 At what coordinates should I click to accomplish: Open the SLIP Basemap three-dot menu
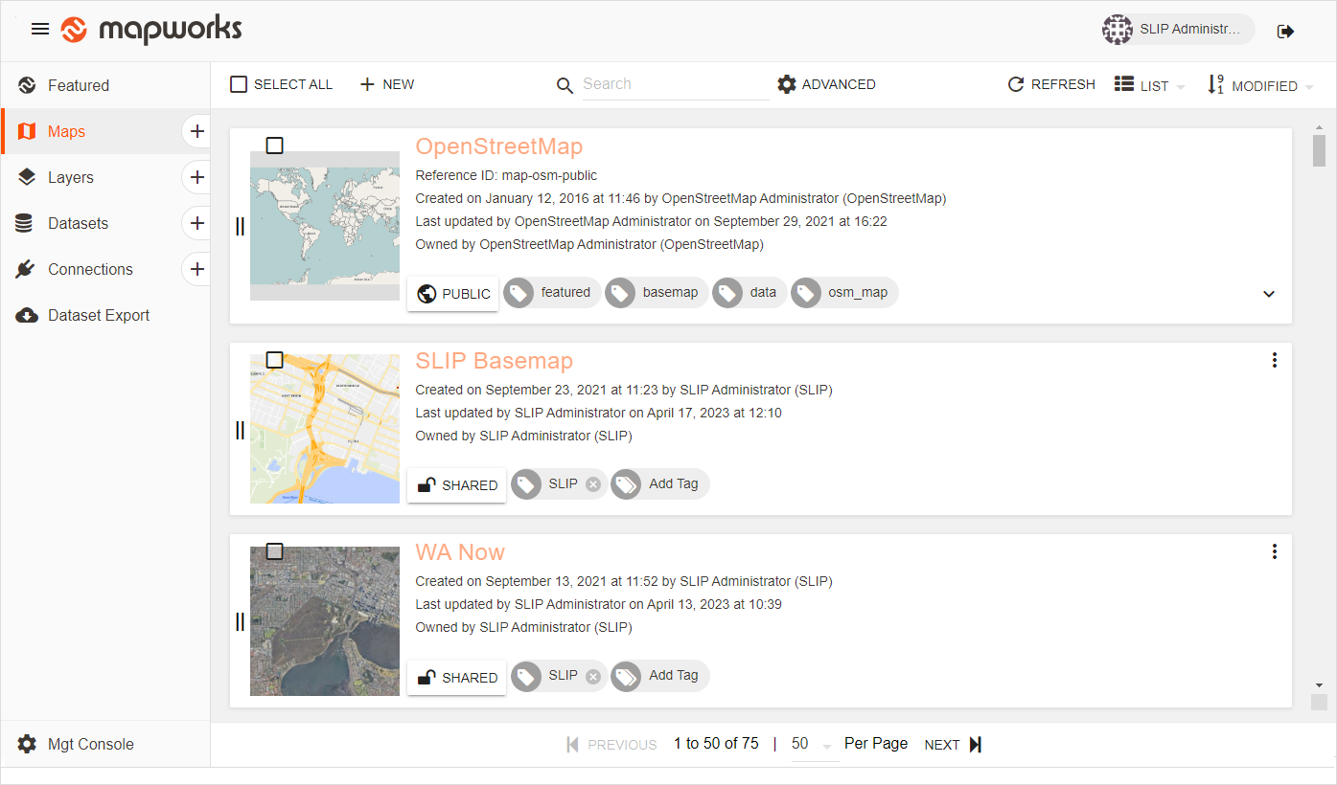(1275, 360)
